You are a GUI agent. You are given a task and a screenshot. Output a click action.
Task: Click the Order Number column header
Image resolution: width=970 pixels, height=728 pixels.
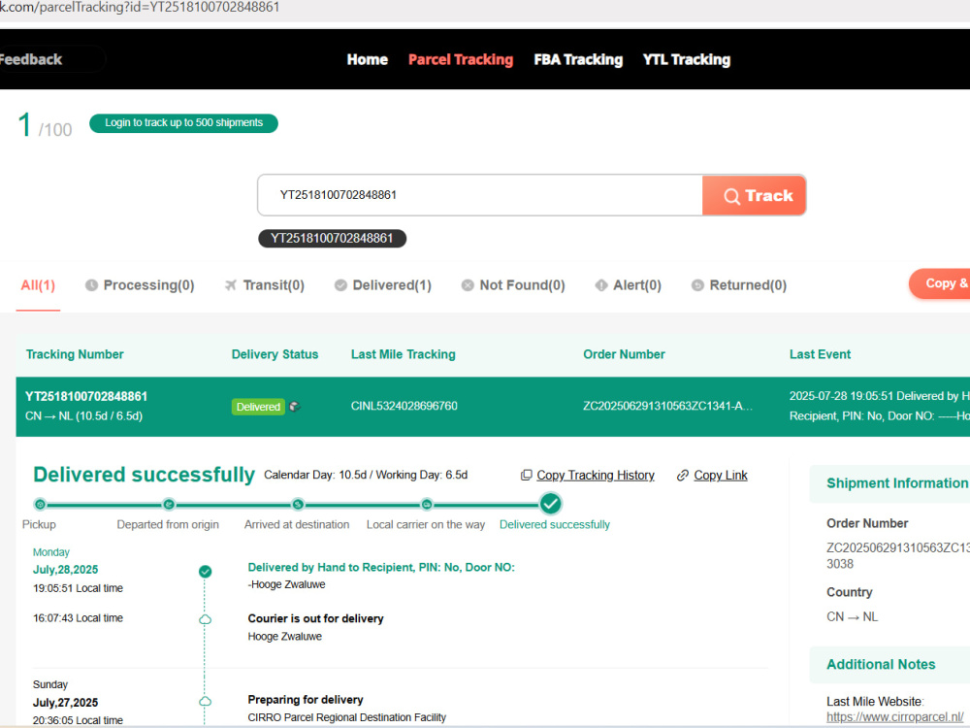624,354
